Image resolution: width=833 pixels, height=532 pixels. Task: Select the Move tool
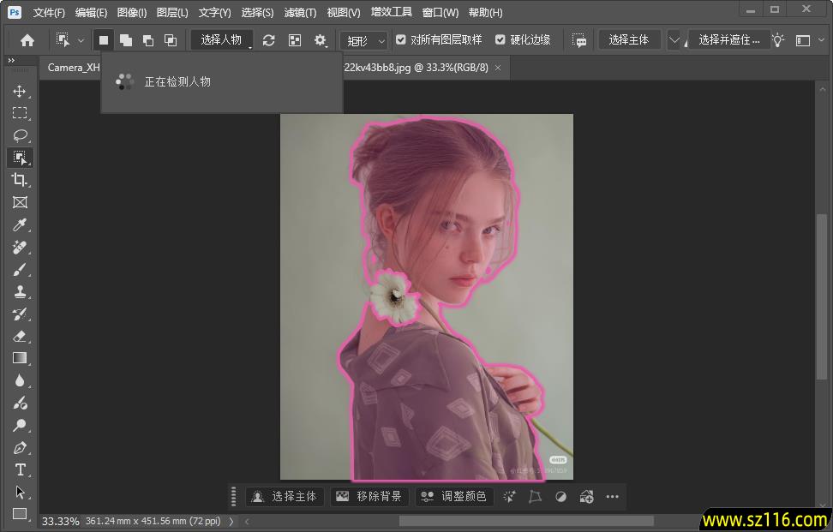click(19, 91)
